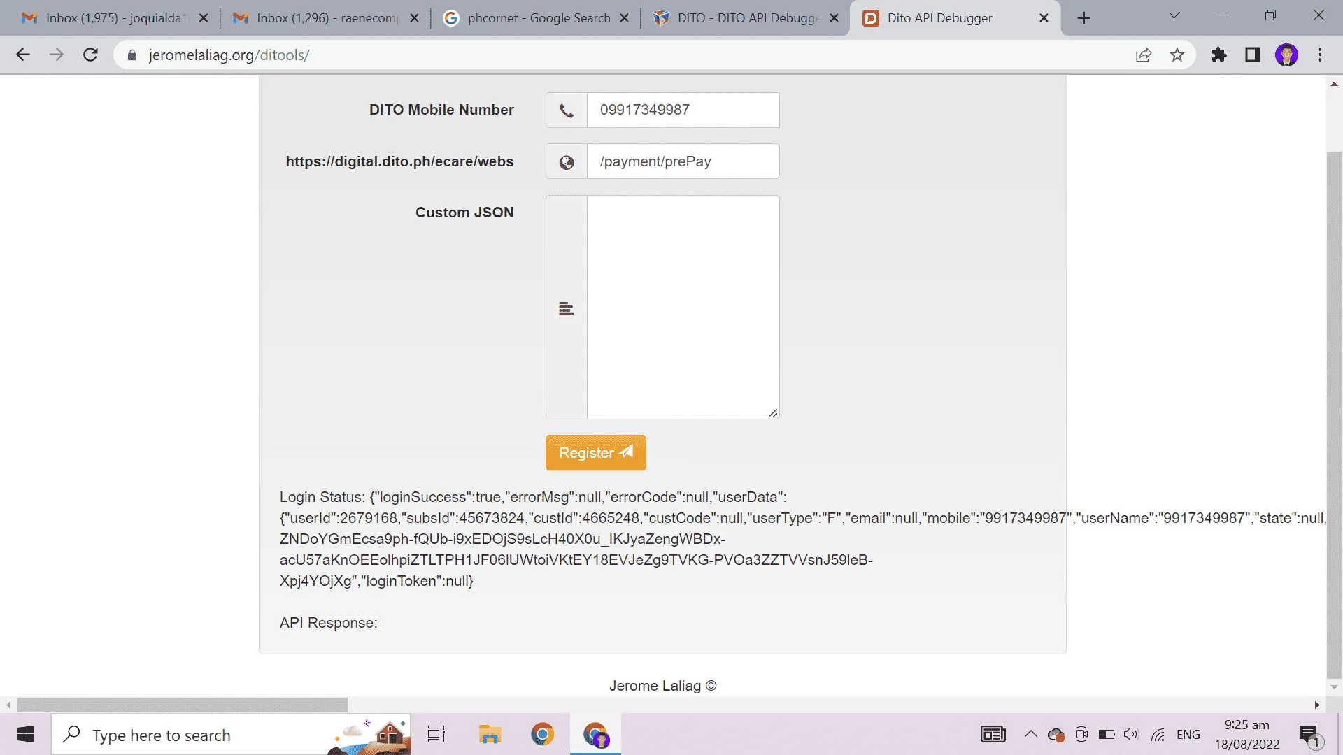Click the scroll-right arrow on horizontal scrollbar
1343x755 pixels.
point(1317,705)
